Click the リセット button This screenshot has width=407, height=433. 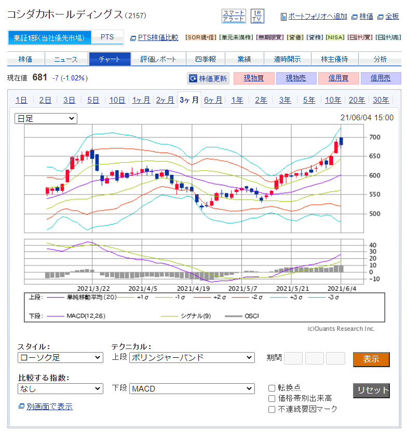coord(371,390)
